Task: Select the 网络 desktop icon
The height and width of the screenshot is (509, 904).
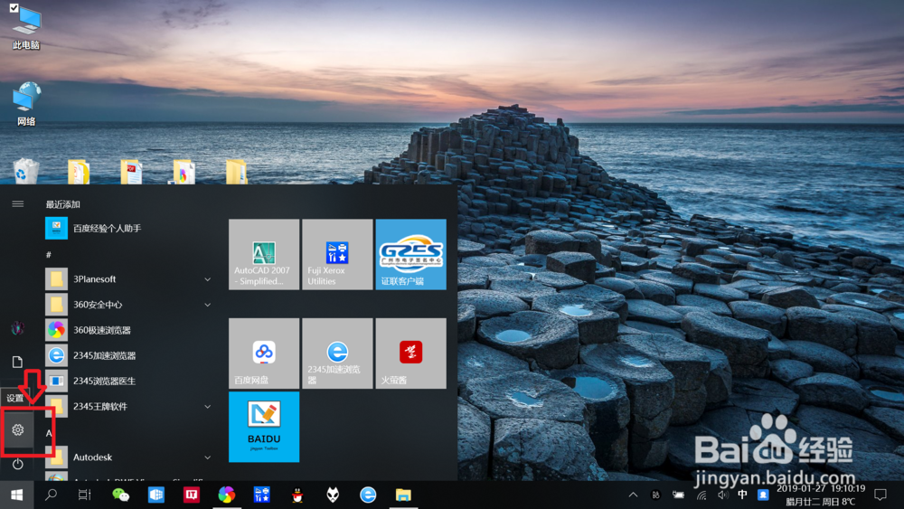Action: tap(26, 104)
